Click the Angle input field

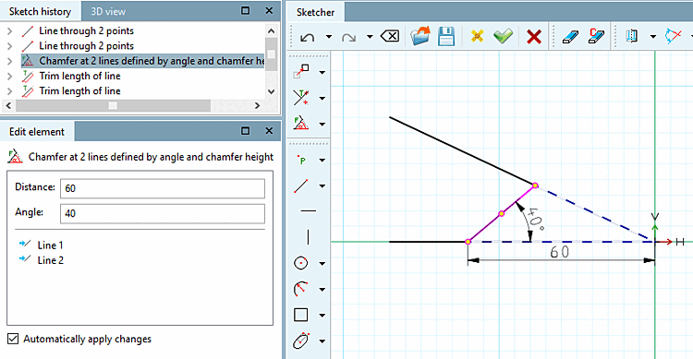(x=163, y=214)
